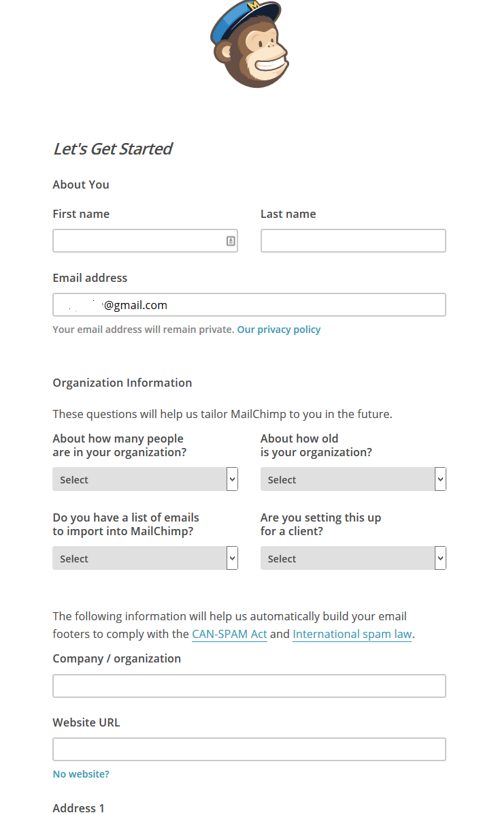
Task: Click the autofill contact icon in First name
Action: 231,241
